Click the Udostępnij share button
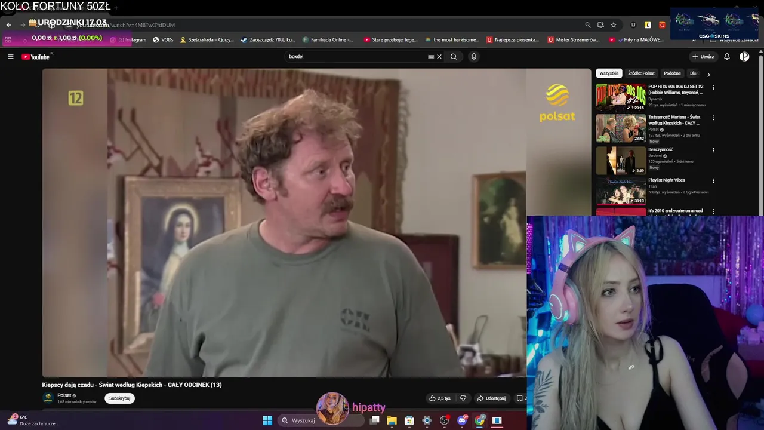 point(492,398)
